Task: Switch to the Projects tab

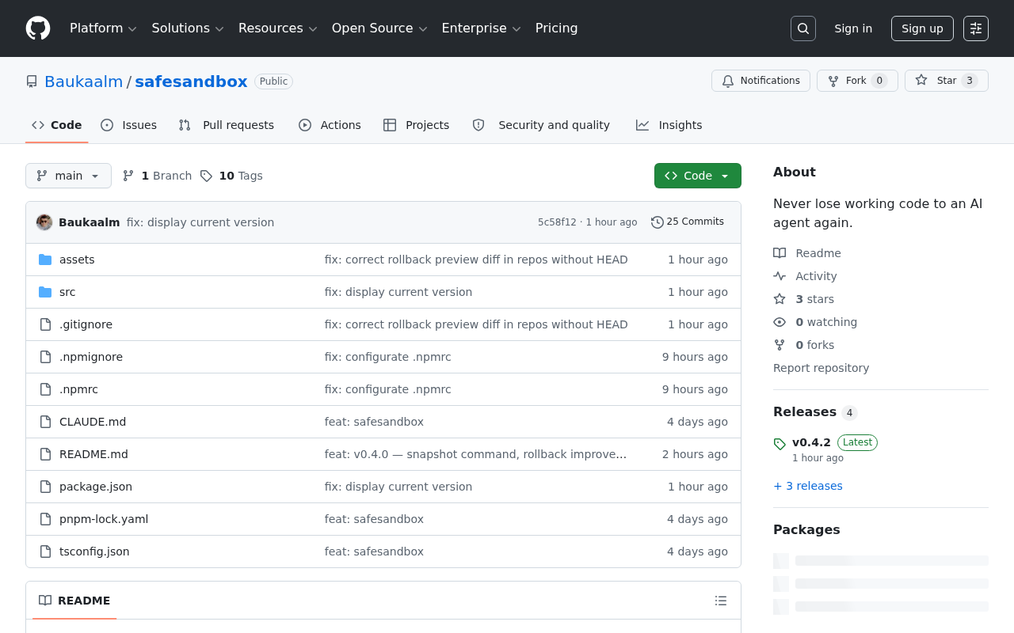Action: point(417,125)
